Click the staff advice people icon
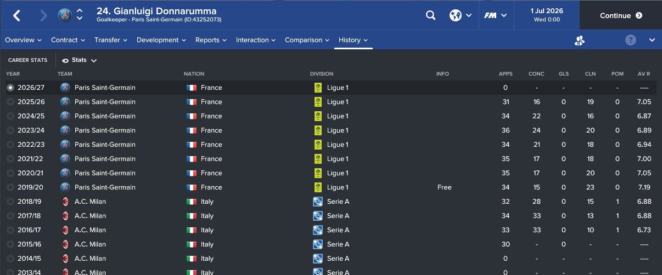 [x=580, y=40]
